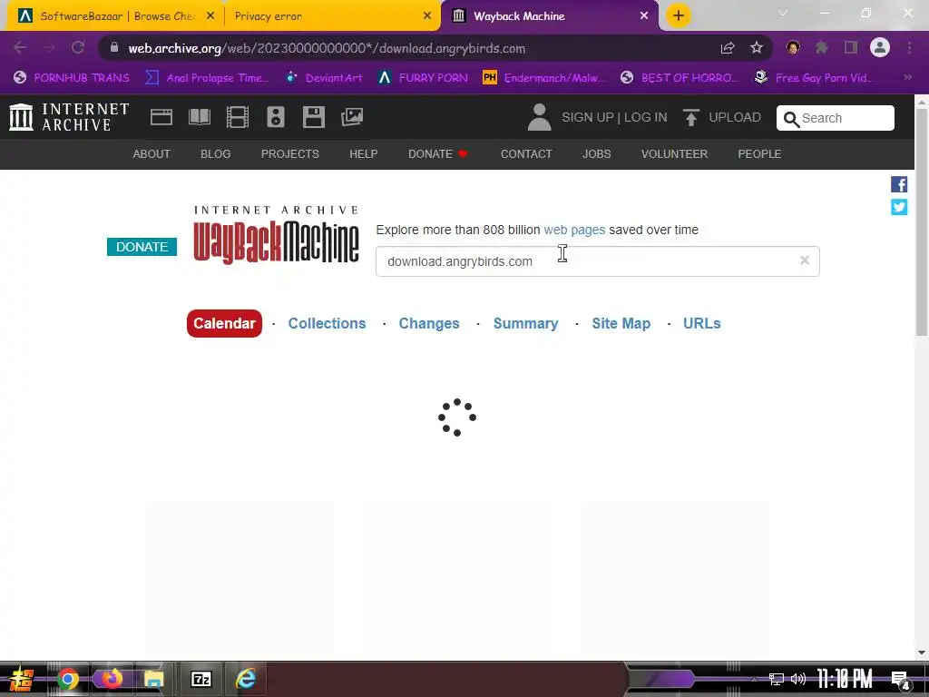Switch to Collections view
The height and width of the screenshot is (697, 929).
[327, 324]
